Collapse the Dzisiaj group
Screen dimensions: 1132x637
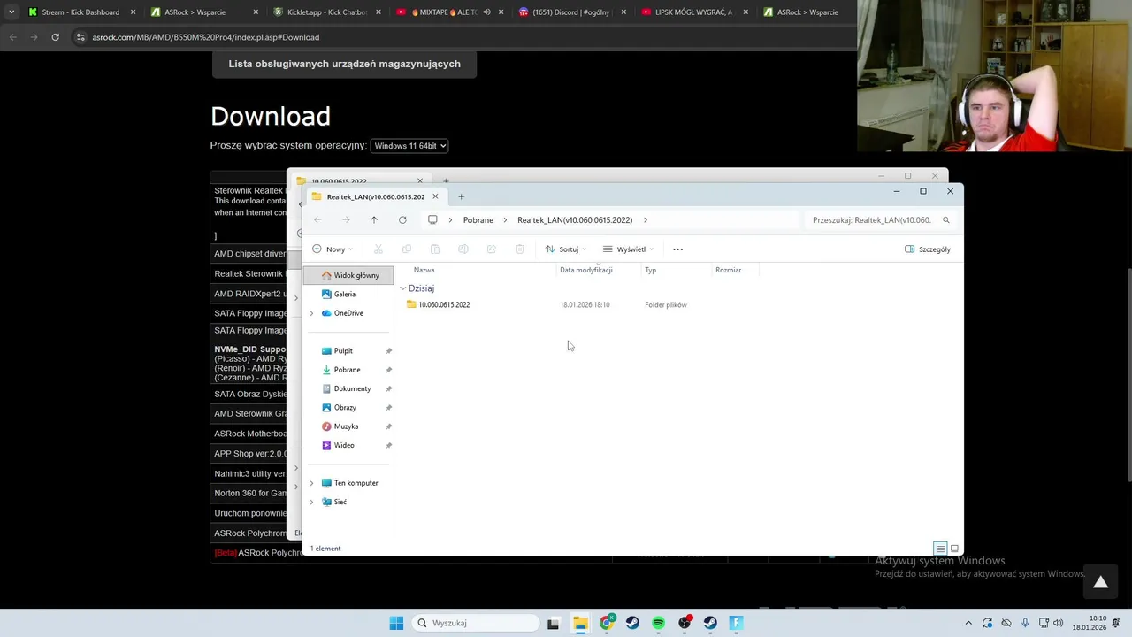(x=403, y=288)
